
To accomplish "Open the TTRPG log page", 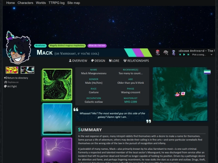I will click(57, 3).
